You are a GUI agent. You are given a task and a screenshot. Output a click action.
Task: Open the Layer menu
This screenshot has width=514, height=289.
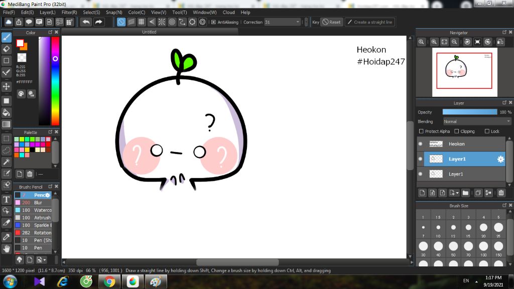[48, 12]
